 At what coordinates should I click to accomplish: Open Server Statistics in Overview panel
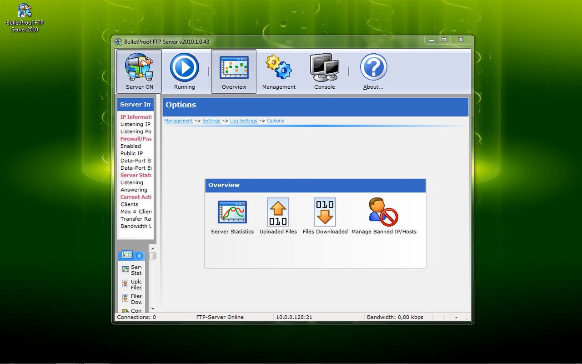232,217
